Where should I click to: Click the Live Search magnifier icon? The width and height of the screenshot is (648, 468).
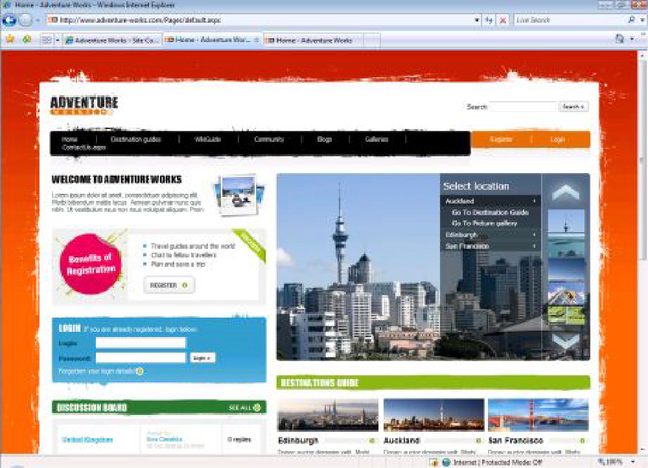[x=632, y=20]
